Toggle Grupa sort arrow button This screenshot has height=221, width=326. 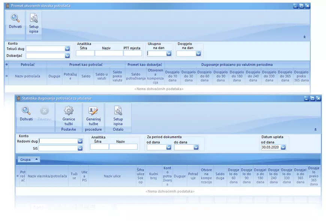point(36,159)
